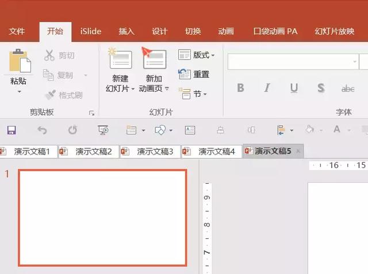Switch to document tab 演示文稿3
The height and width of the screenshot is (274, 368).
point(150,152)
